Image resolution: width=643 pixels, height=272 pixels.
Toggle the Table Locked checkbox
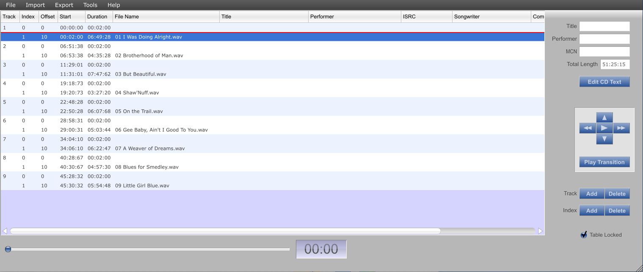pyautogui.click(x=584, y=234)
